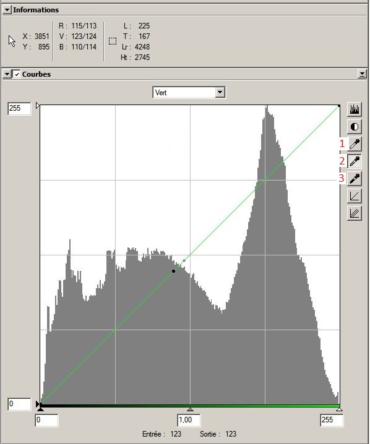Image resolution: width=370 pixels, height=444 pixels.
Task: Click the black input 0 field below histogram
Action: coord(46,420)
